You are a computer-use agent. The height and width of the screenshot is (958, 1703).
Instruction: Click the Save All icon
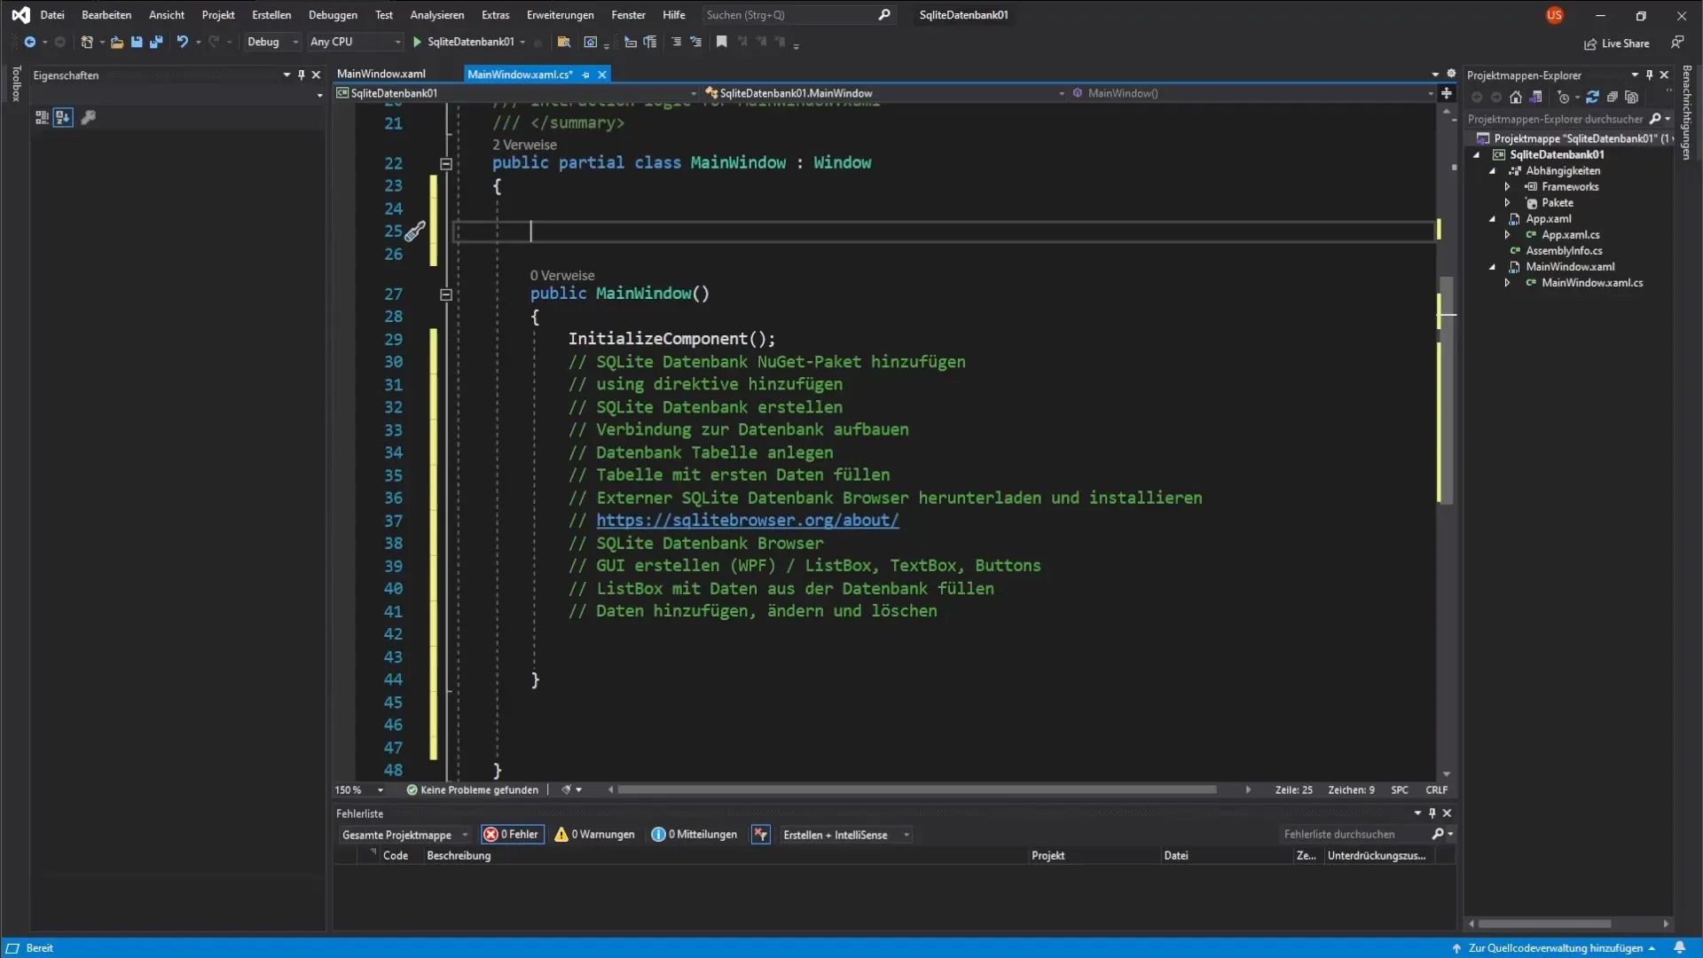pyautogui.click(x=156, y=42)
